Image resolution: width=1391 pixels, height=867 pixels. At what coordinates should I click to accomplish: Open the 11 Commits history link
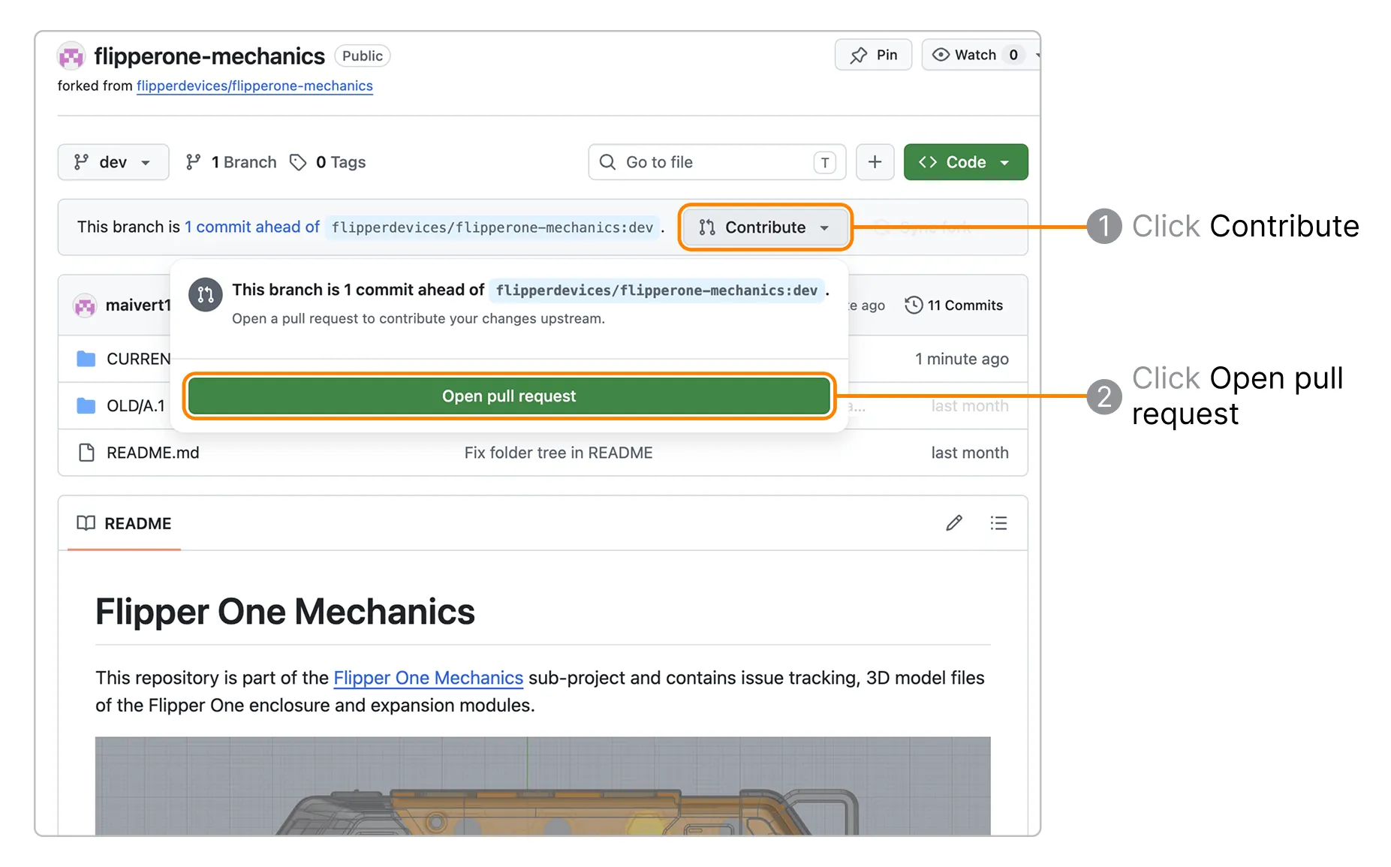pyautogui.click(x=954, y=305)
